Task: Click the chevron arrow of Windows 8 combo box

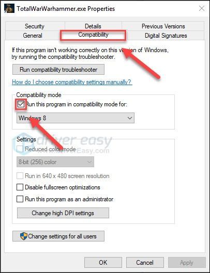Action: point(129,118)
